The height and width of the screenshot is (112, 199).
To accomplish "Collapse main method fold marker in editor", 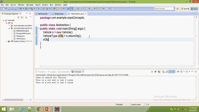I will tap(39, 28).
